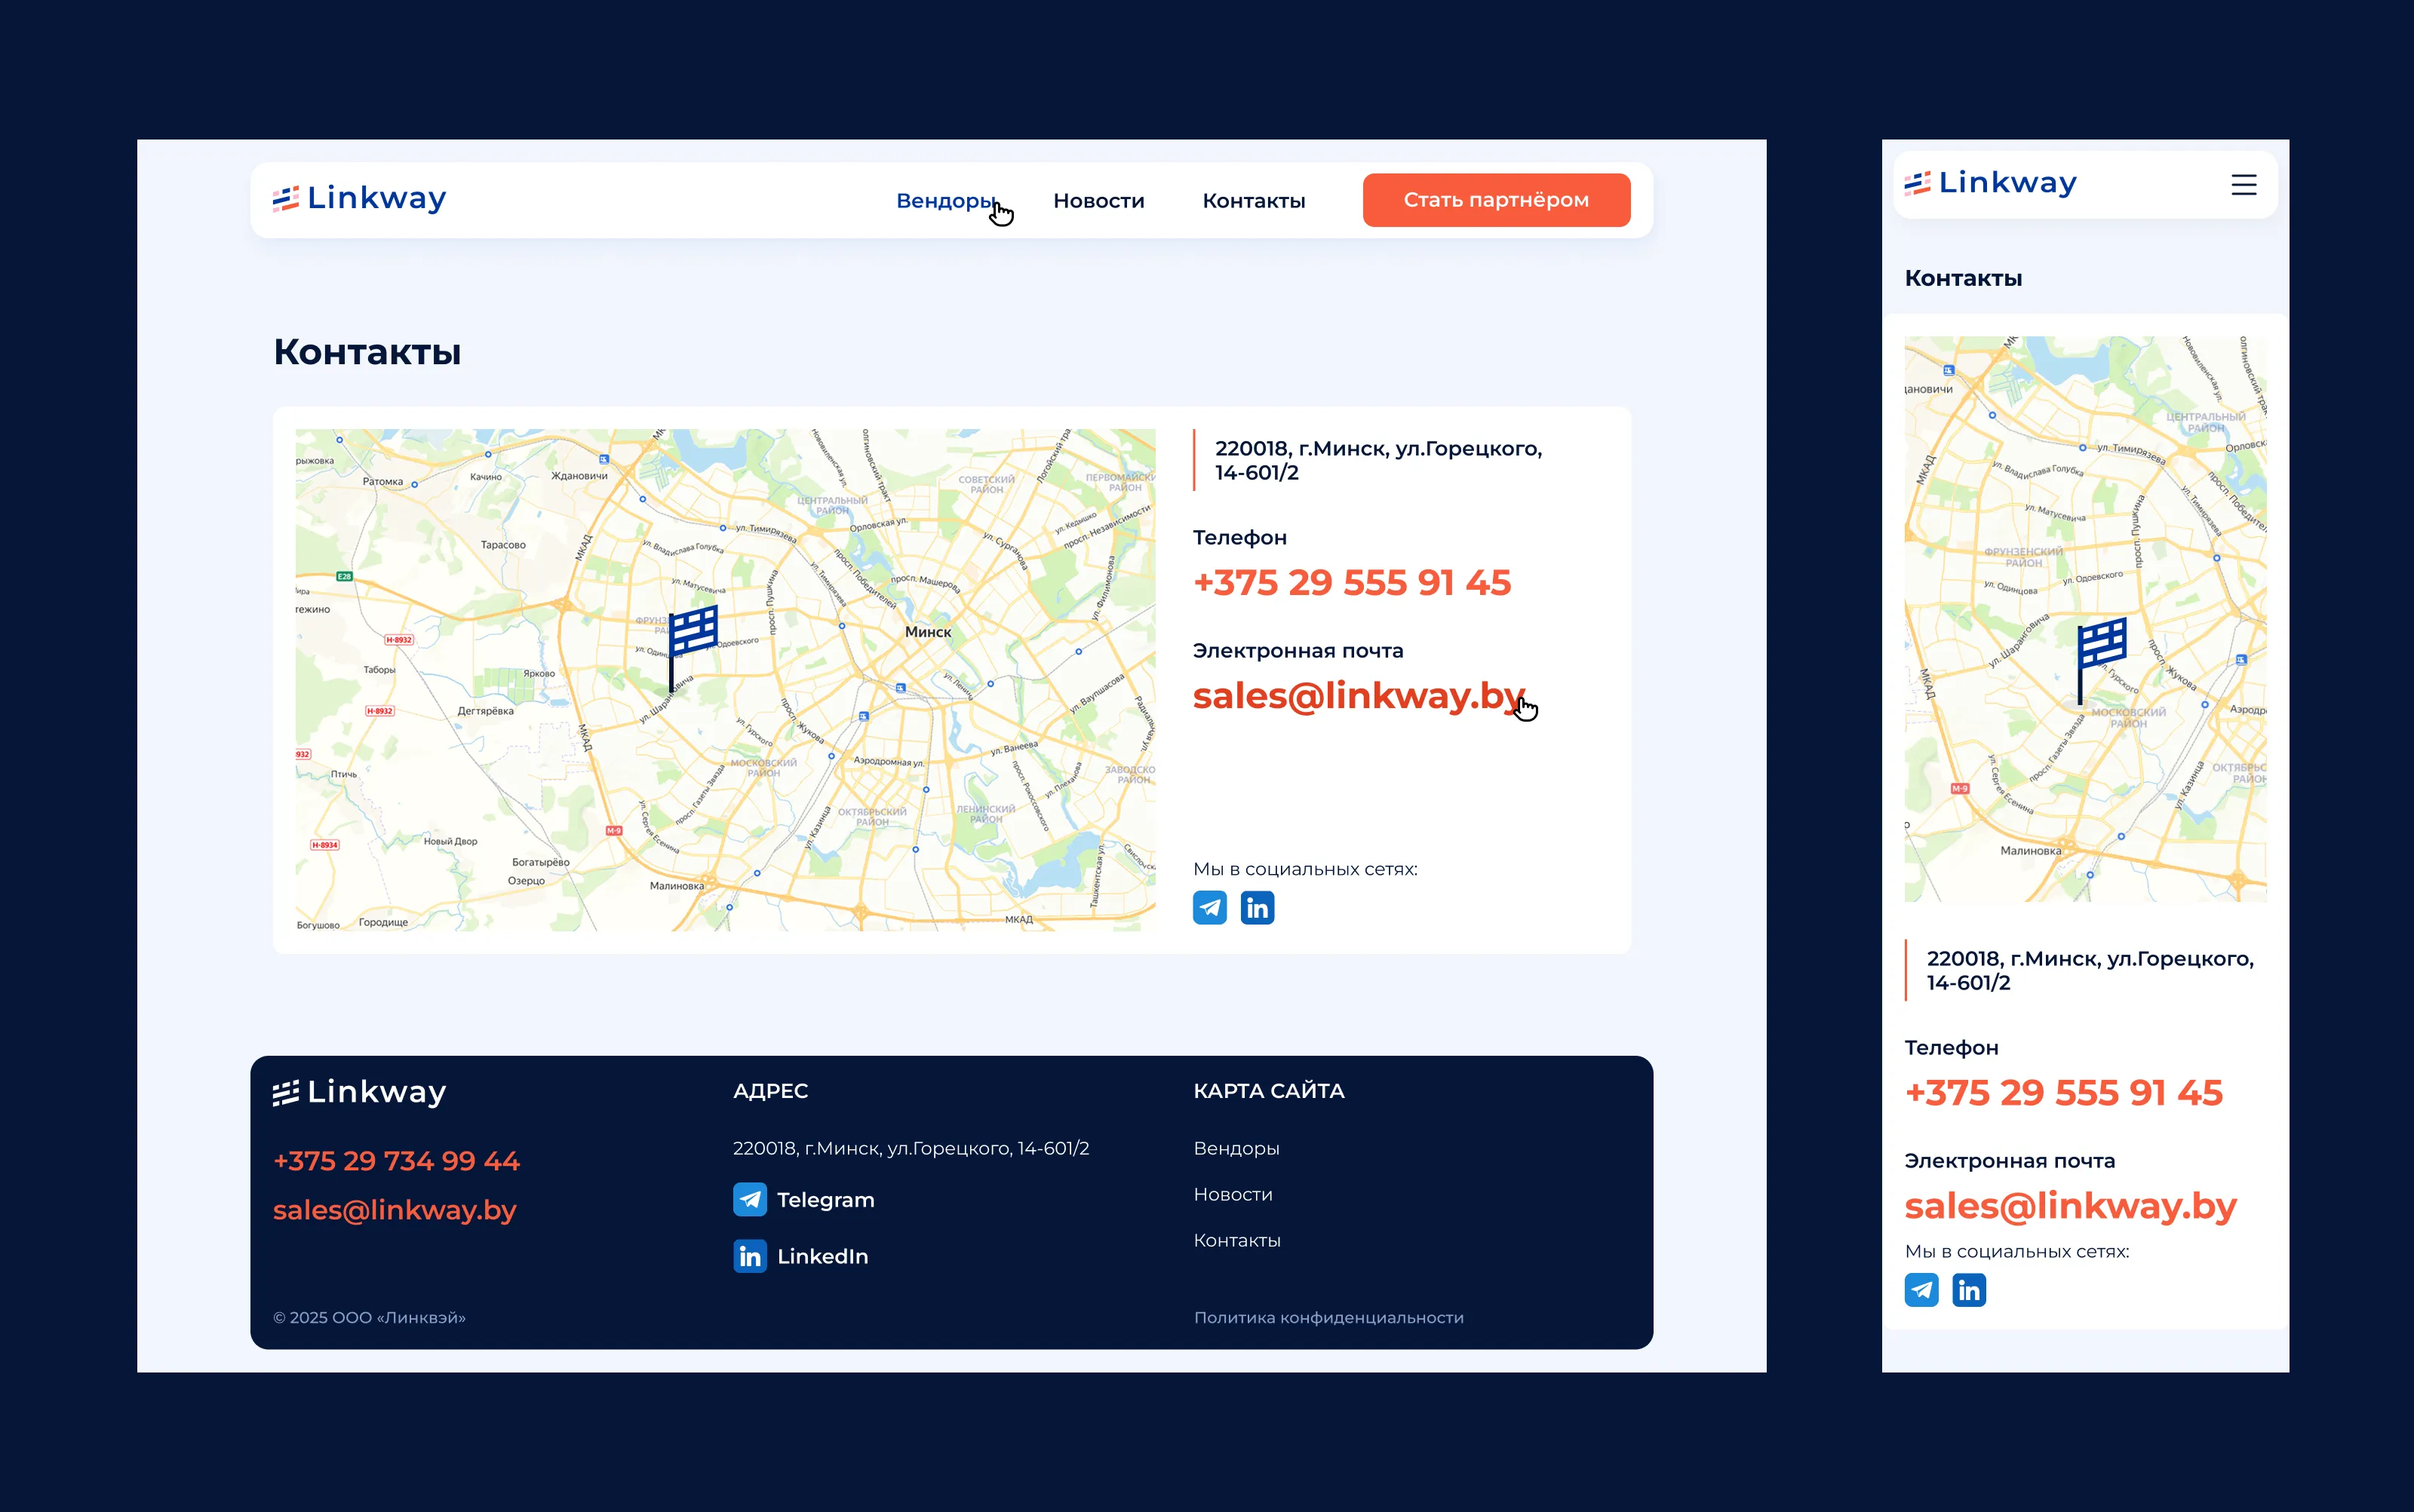
Task: Click Электронная почта label in mobile view
Action: point(2009,1161)
